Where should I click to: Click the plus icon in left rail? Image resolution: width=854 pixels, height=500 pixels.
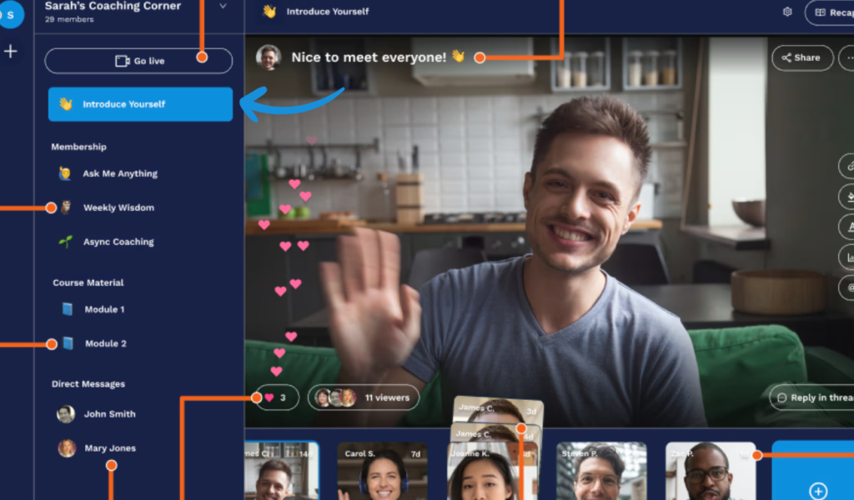[x=11, y=52]
